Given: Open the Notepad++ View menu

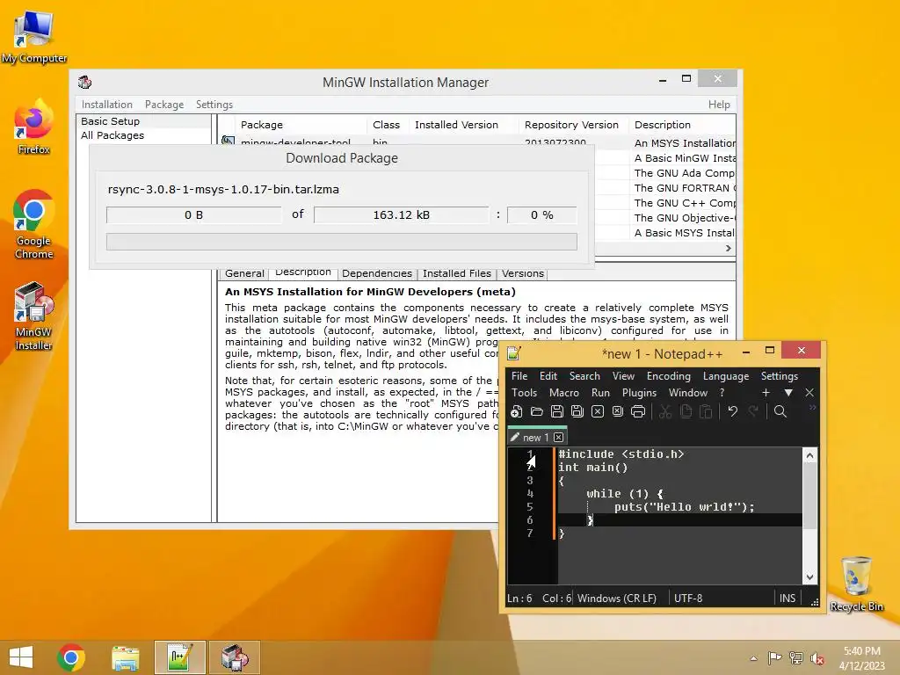Looking at the screenshot, I should click(x=623, y=376).
